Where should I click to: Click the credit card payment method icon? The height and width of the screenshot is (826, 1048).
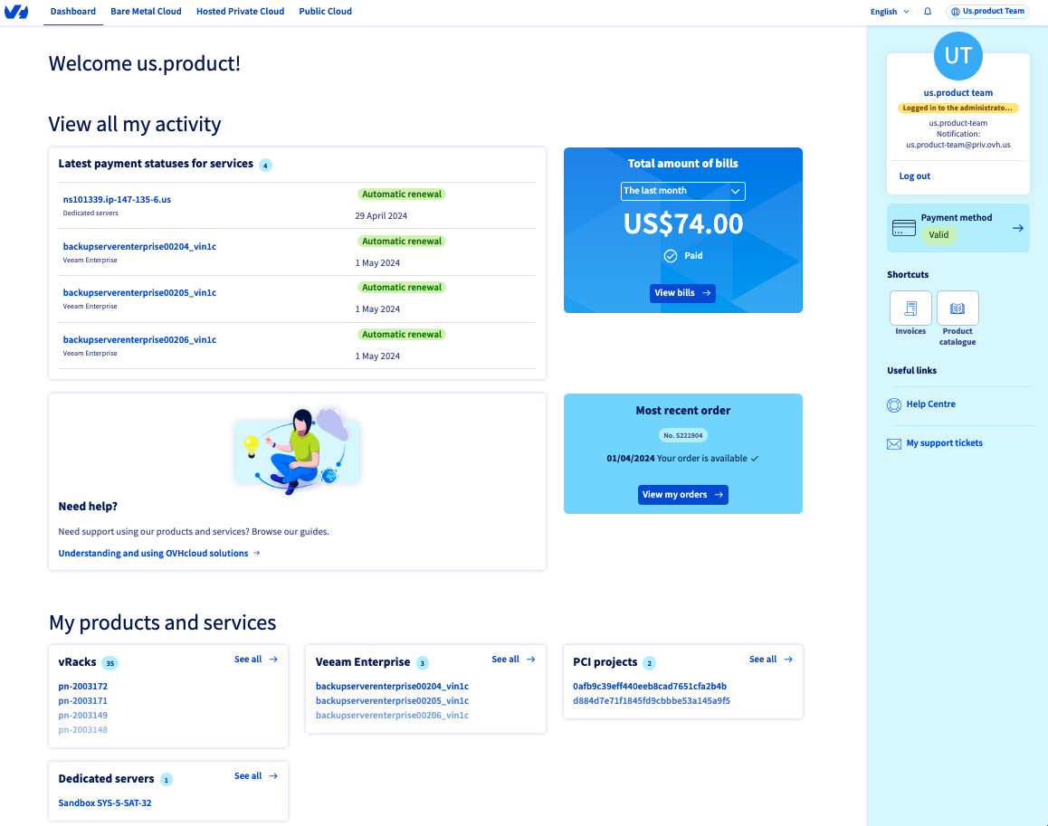(903, 228)
